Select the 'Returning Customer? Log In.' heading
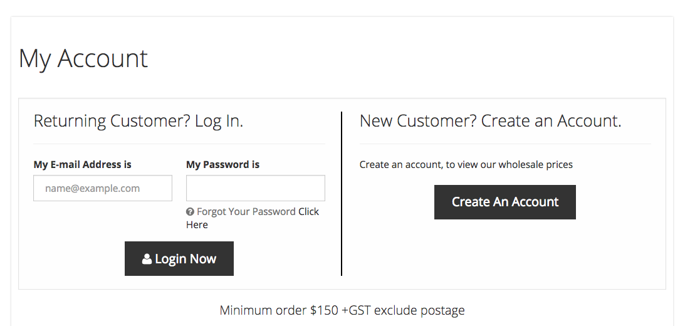 138,121
